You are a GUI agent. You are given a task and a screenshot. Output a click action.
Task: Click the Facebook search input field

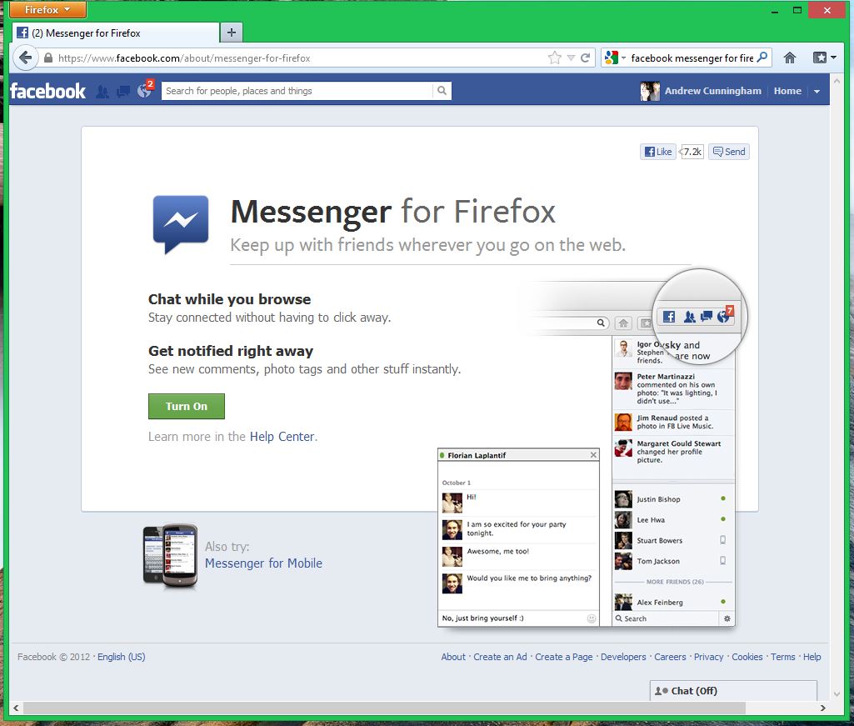(x=297, y=91)
